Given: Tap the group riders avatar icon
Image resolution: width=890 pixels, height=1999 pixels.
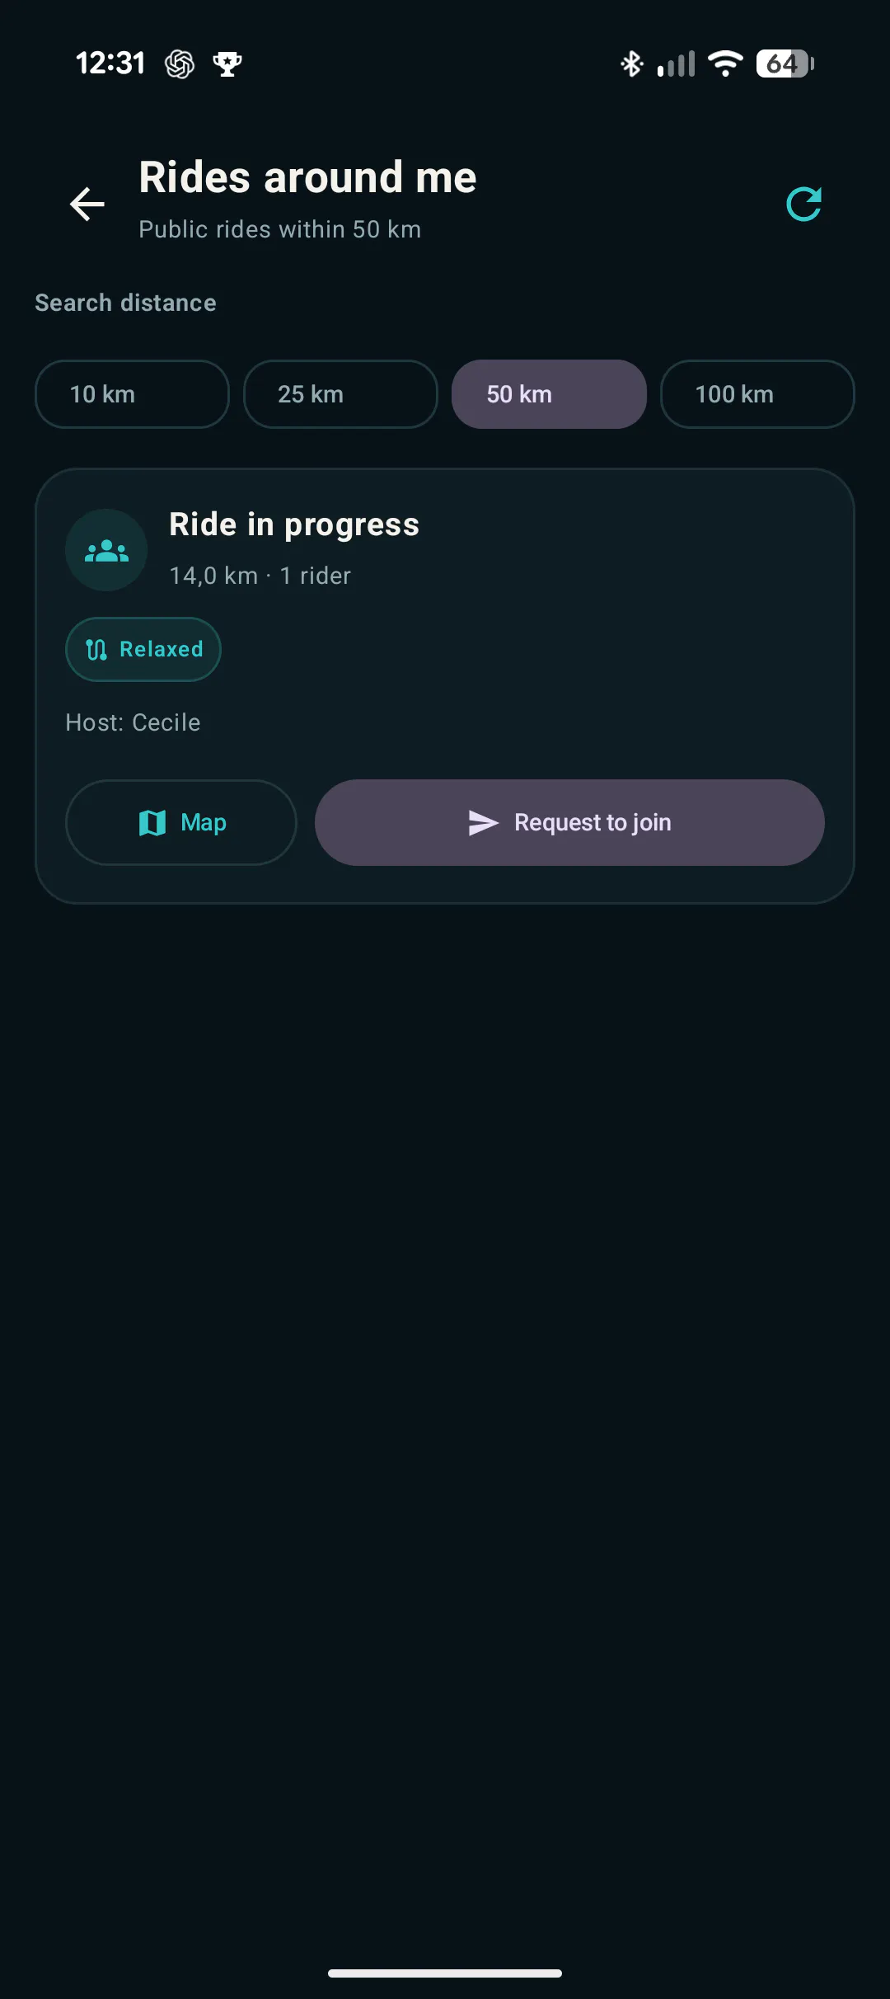Looking at the screenshot, I should pyautogui.click(x=106, y=550).
